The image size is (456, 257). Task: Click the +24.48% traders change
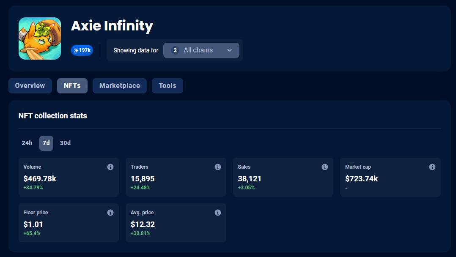[140, 188]
